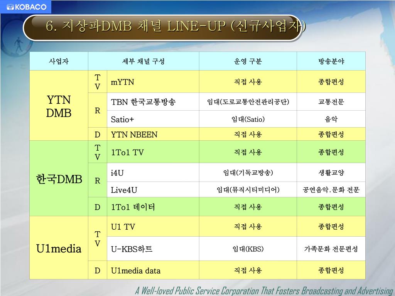Click the 'TV' type cell beside mYTN
The height and width of the screenshot is (296, 395).
coord(98,82)
